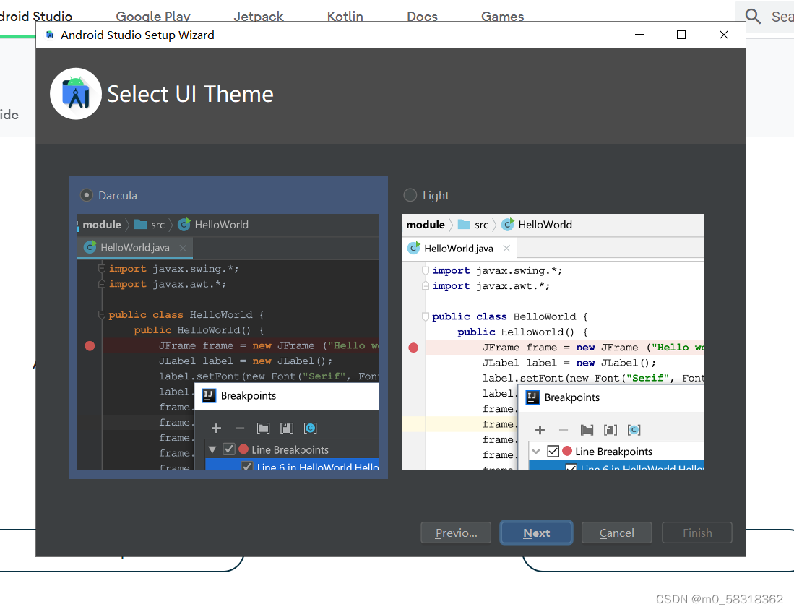Viewport: 794px width, 612px height.
Task: Click the 'Light' label text
Action: point(436,196)
